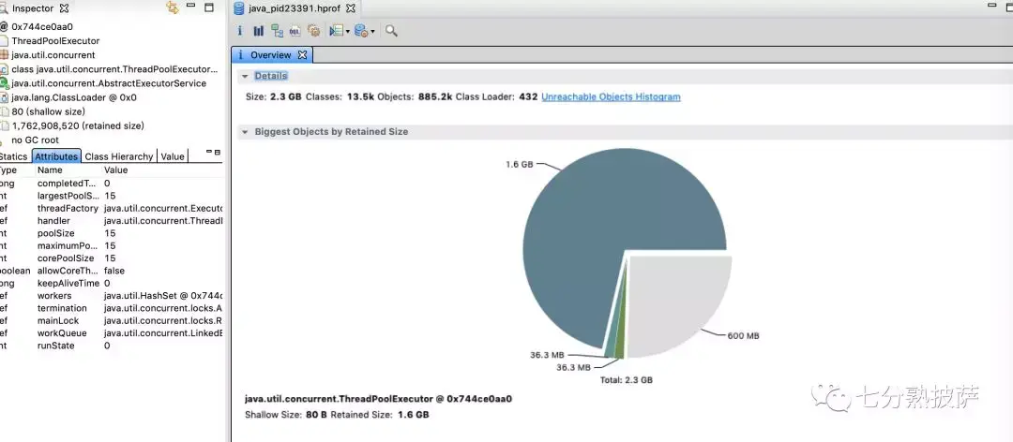Viewport: 1013px width, 442px height.
Task: Create a Histogram from the toolbar
Action: tap(259, 30)
